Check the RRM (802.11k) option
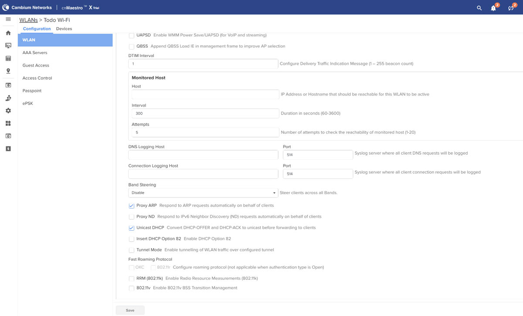Viewport: 523px width, 316px height. click(x=132, y=279)
